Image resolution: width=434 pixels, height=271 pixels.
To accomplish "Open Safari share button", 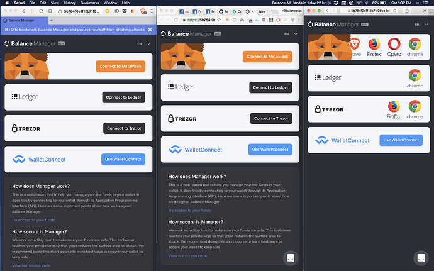I will pyautogui.click(x=407, y=11).
